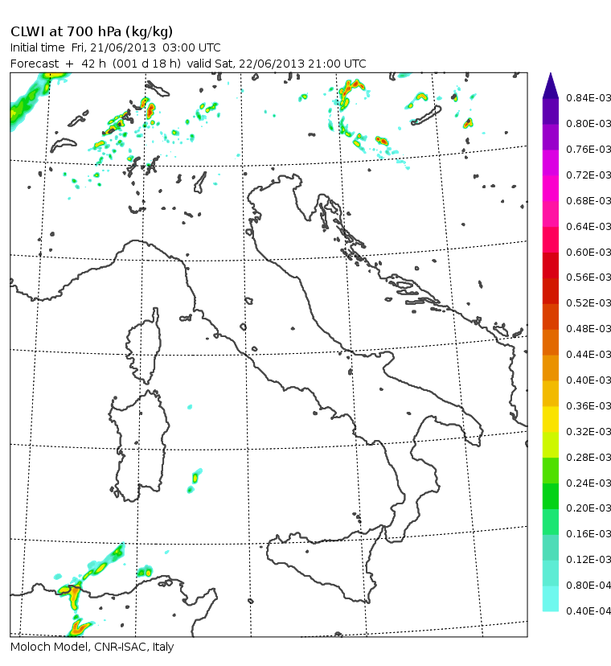Image resolution: width=611 pixels, height=666 pixels.
Task: Pick the magenta band between 0.72E-03 and 0.76E-03
Action: tap(551, 162)
